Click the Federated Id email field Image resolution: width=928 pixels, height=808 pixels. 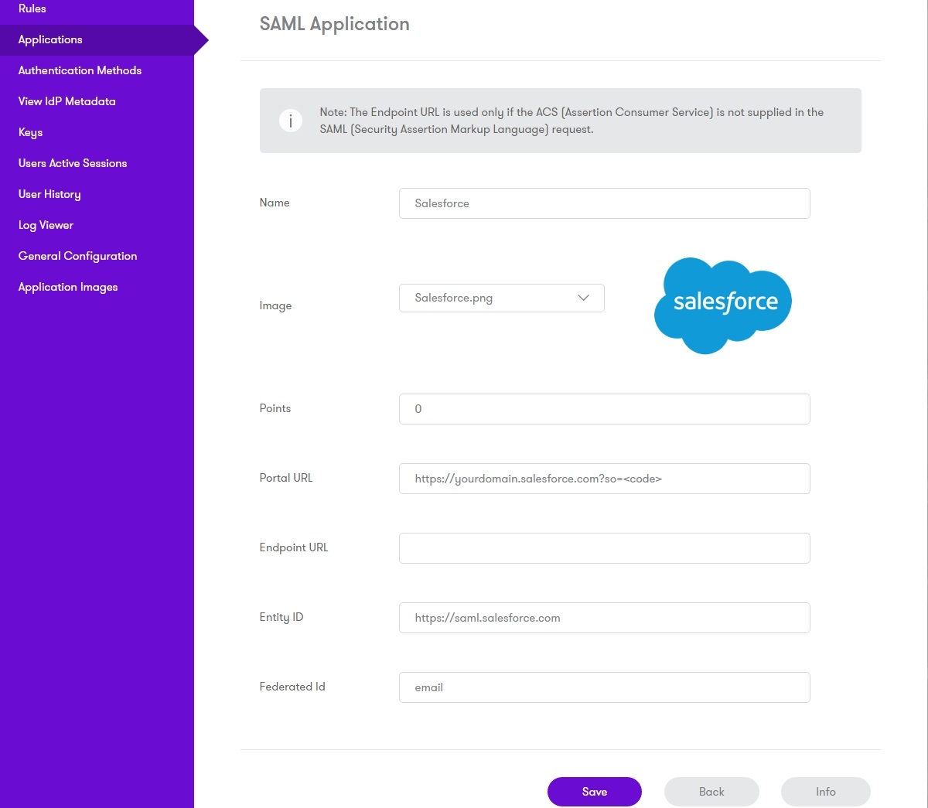604,687
